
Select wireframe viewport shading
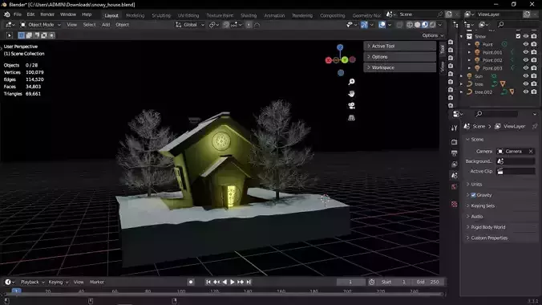pos(410,25)
